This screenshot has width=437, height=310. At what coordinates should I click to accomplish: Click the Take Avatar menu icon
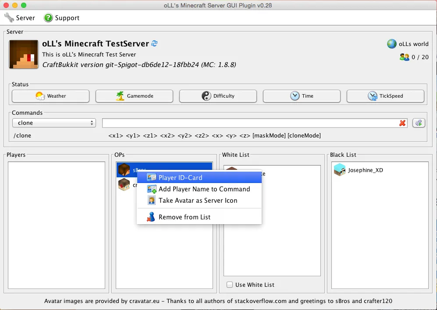(152, 200)
